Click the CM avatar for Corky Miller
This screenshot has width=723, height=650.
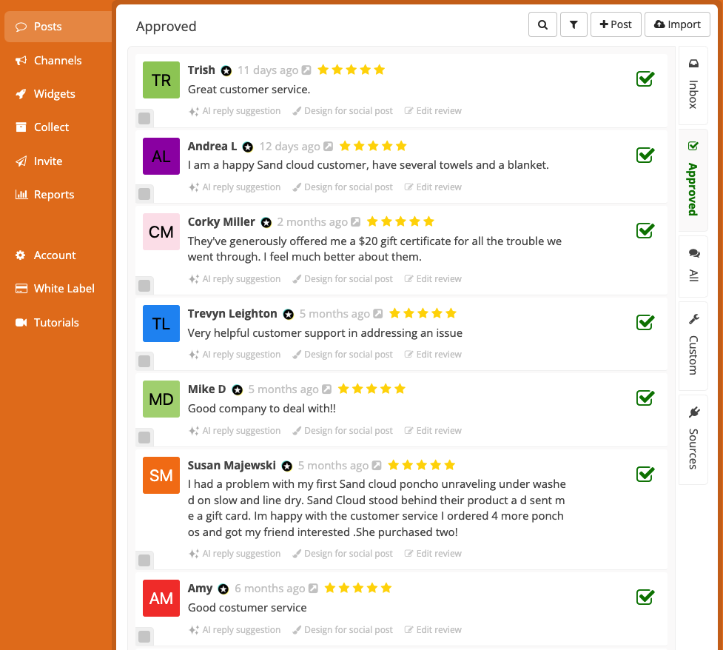(x=161, y=232)
